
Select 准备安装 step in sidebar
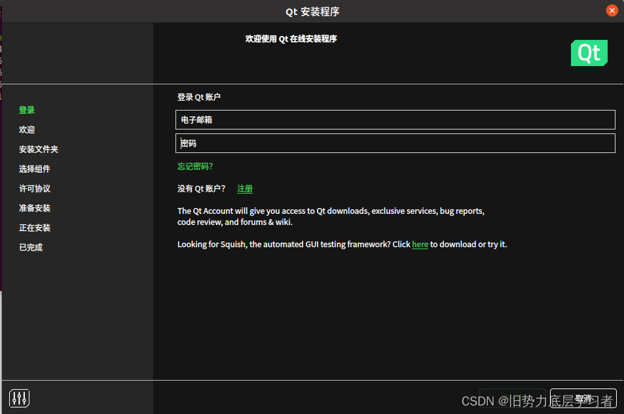click(x=35, y=208)
